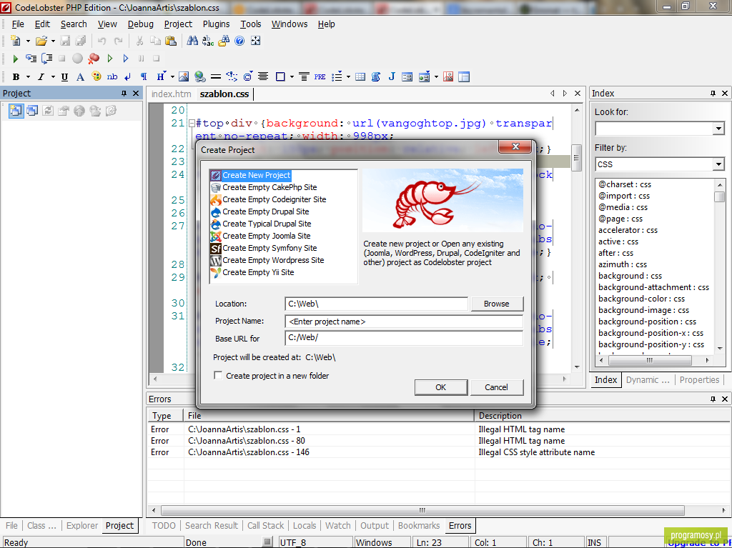Insert hyperlink using globe-link icon

click(x=200, y=76)
